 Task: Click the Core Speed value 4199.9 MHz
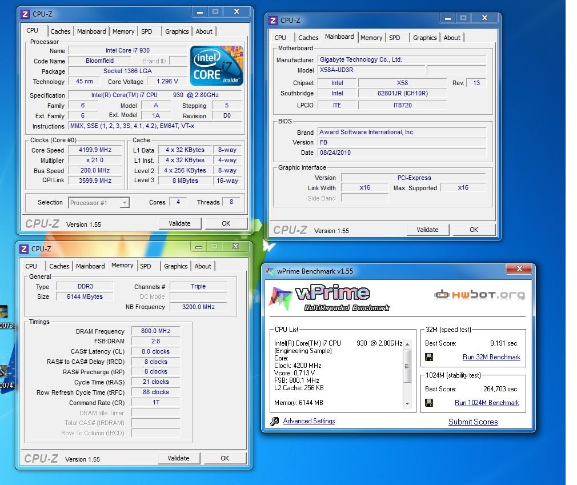pyautogui.click(x=95, y=150)
